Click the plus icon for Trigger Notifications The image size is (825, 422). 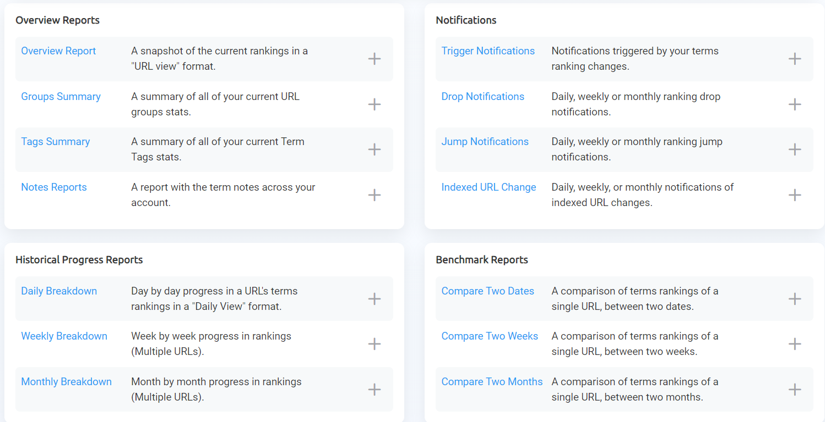[795, 59]
